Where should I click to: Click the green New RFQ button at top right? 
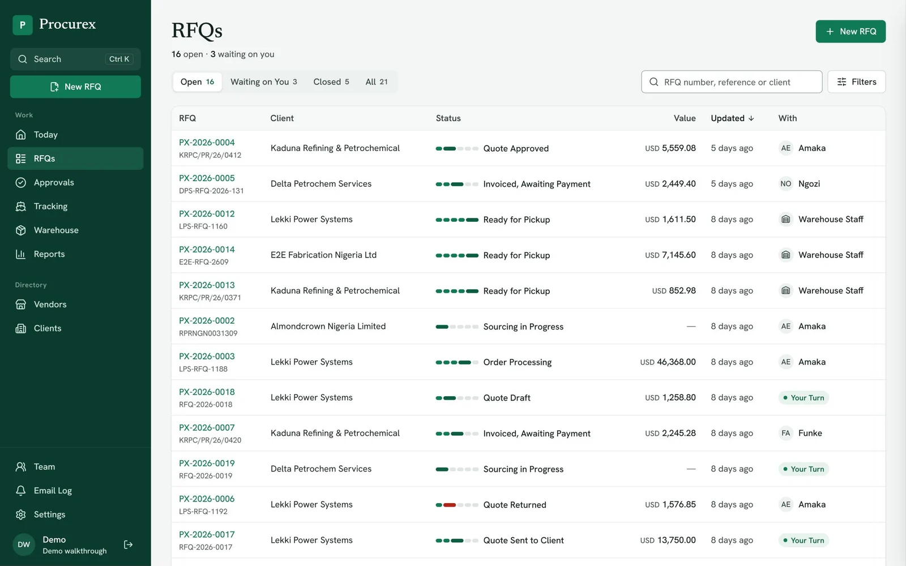[x=851, y=32]
